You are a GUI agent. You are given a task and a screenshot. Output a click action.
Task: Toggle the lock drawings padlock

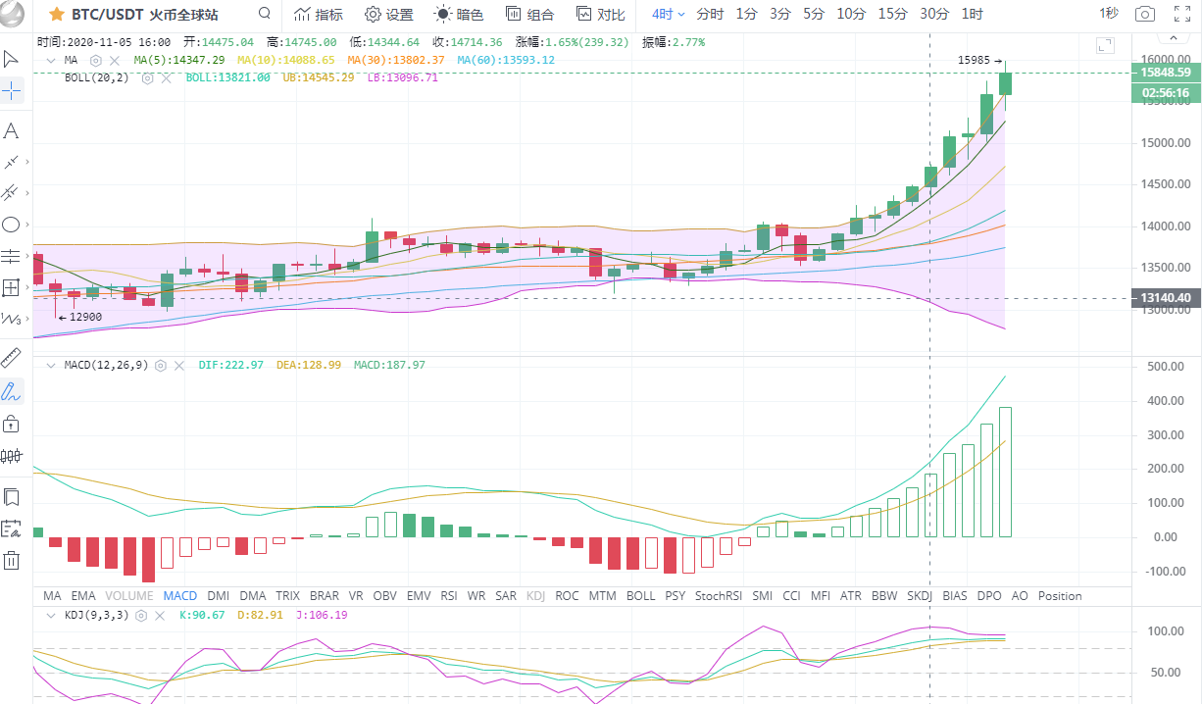[x=12, y=424]
